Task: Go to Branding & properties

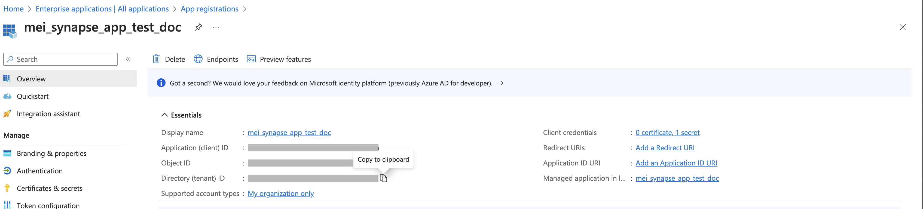Action: (x=51, y=153)
